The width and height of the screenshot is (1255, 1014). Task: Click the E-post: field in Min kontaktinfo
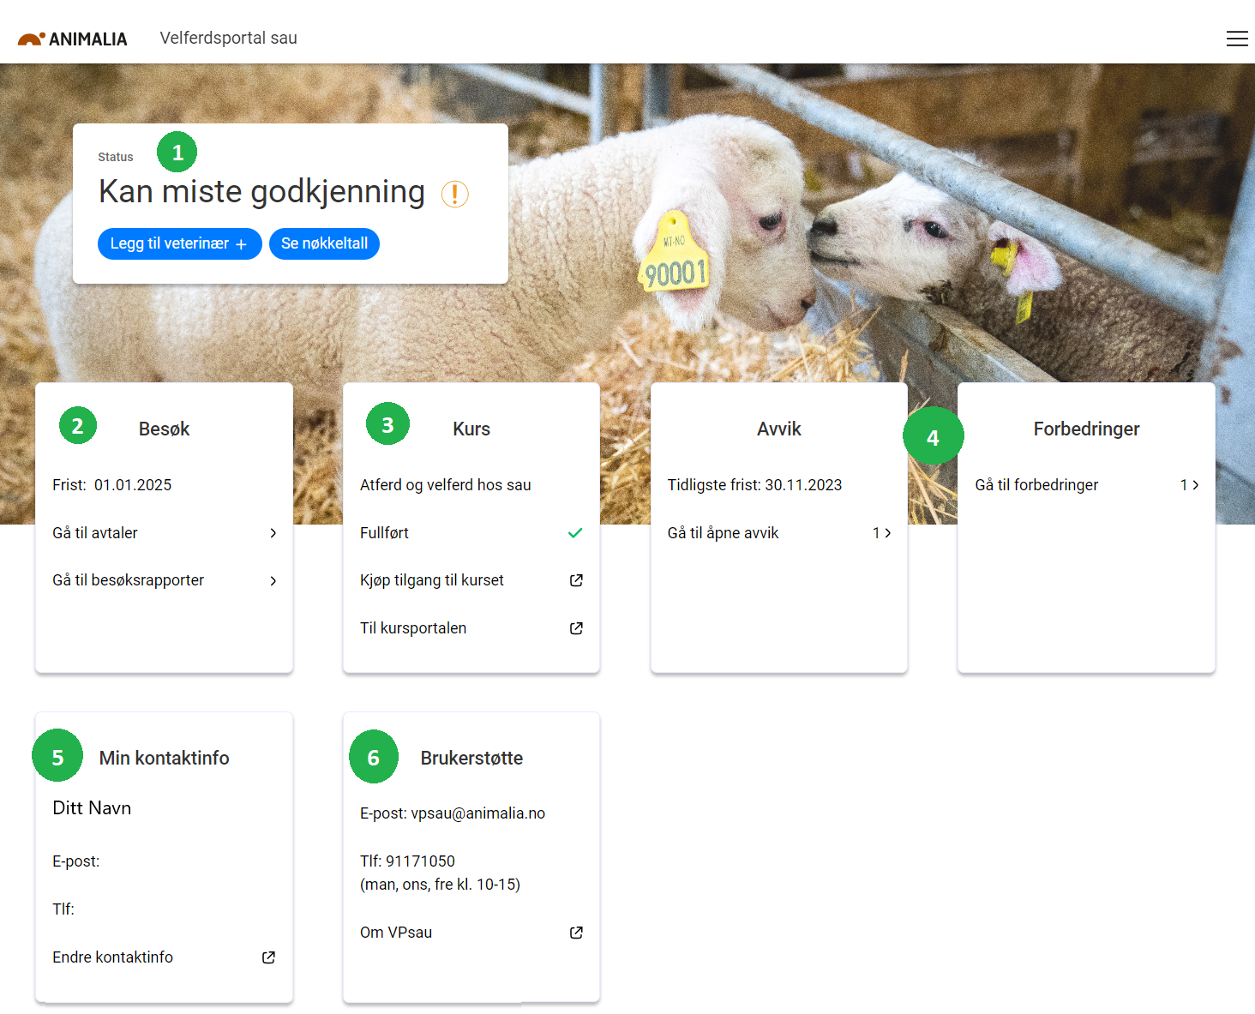[76, 861]
